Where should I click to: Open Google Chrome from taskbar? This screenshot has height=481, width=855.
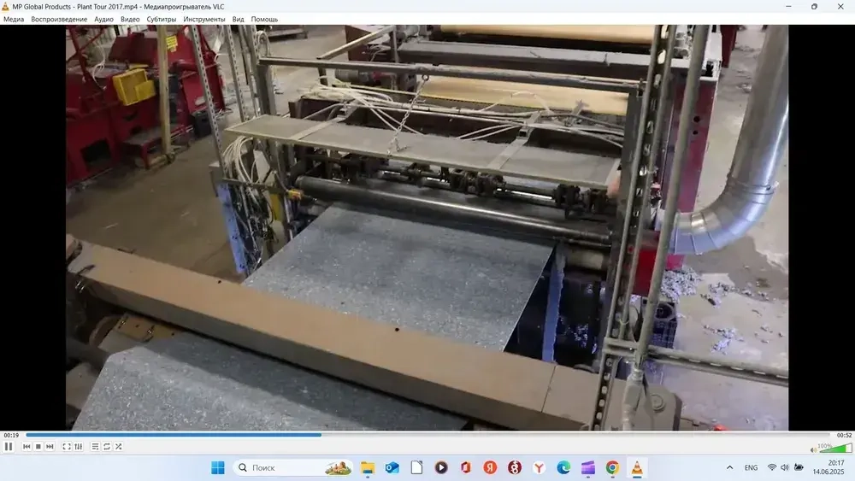click(612, 467)
